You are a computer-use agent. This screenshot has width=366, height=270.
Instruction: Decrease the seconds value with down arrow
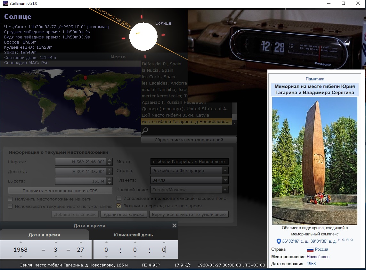click(164, 257)
